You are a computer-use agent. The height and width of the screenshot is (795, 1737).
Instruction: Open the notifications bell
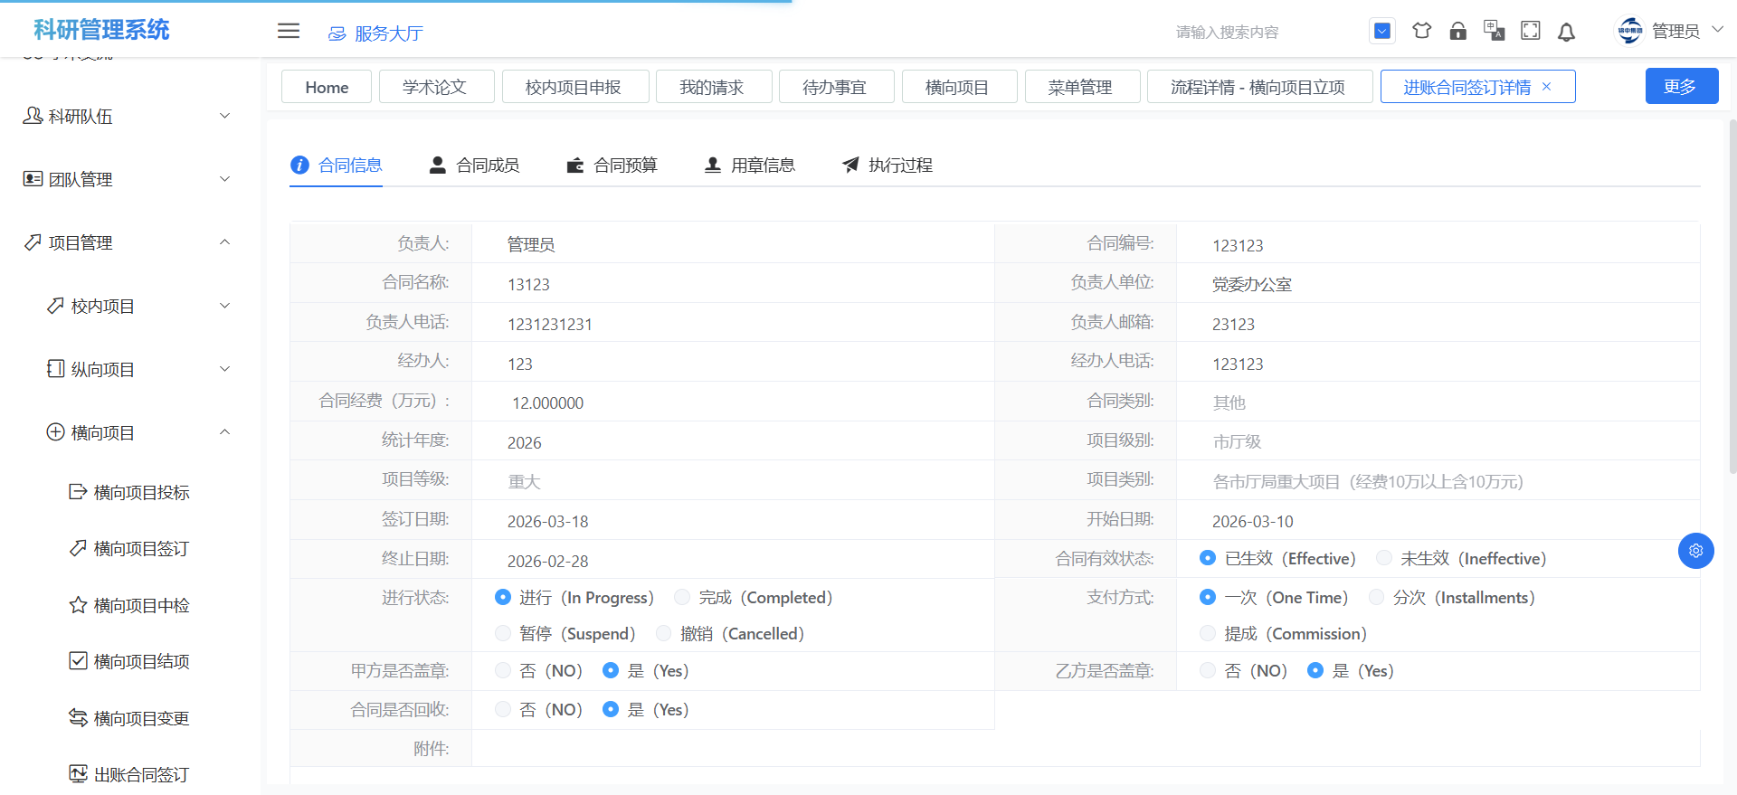click(x=1566, y=32)
